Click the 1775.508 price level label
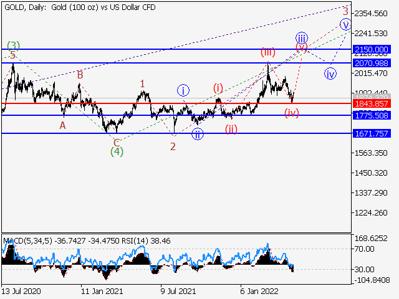399x299 pixels. [x=372, y=115]
